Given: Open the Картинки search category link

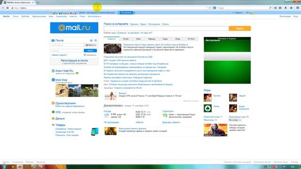Looking at the screenshot, I should pyautogui.click(x=134, y=24).
